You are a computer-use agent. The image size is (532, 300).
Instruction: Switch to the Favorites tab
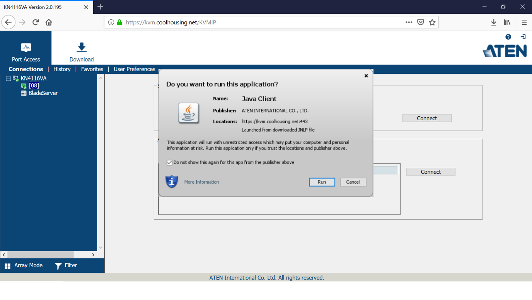pos(92,69)
